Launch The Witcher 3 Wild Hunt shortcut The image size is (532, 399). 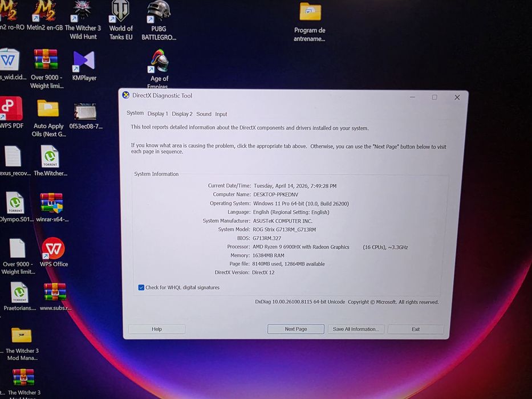(83, 21)
